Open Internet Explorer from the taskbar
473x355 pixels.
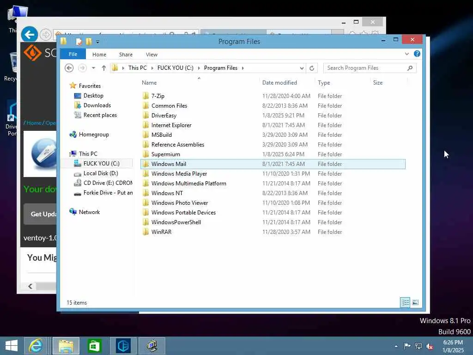[x=36, y=346]
